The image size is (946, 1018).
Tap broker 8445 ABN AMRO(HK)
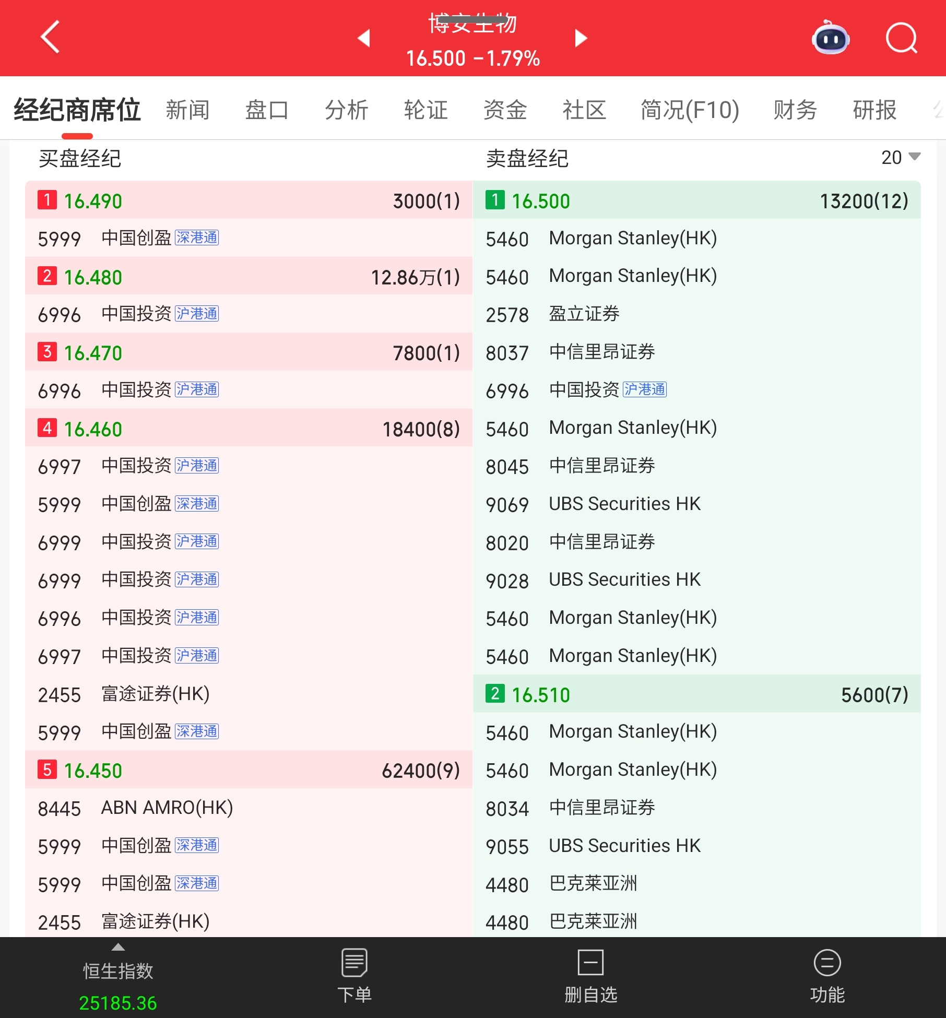tap(249, 808)
